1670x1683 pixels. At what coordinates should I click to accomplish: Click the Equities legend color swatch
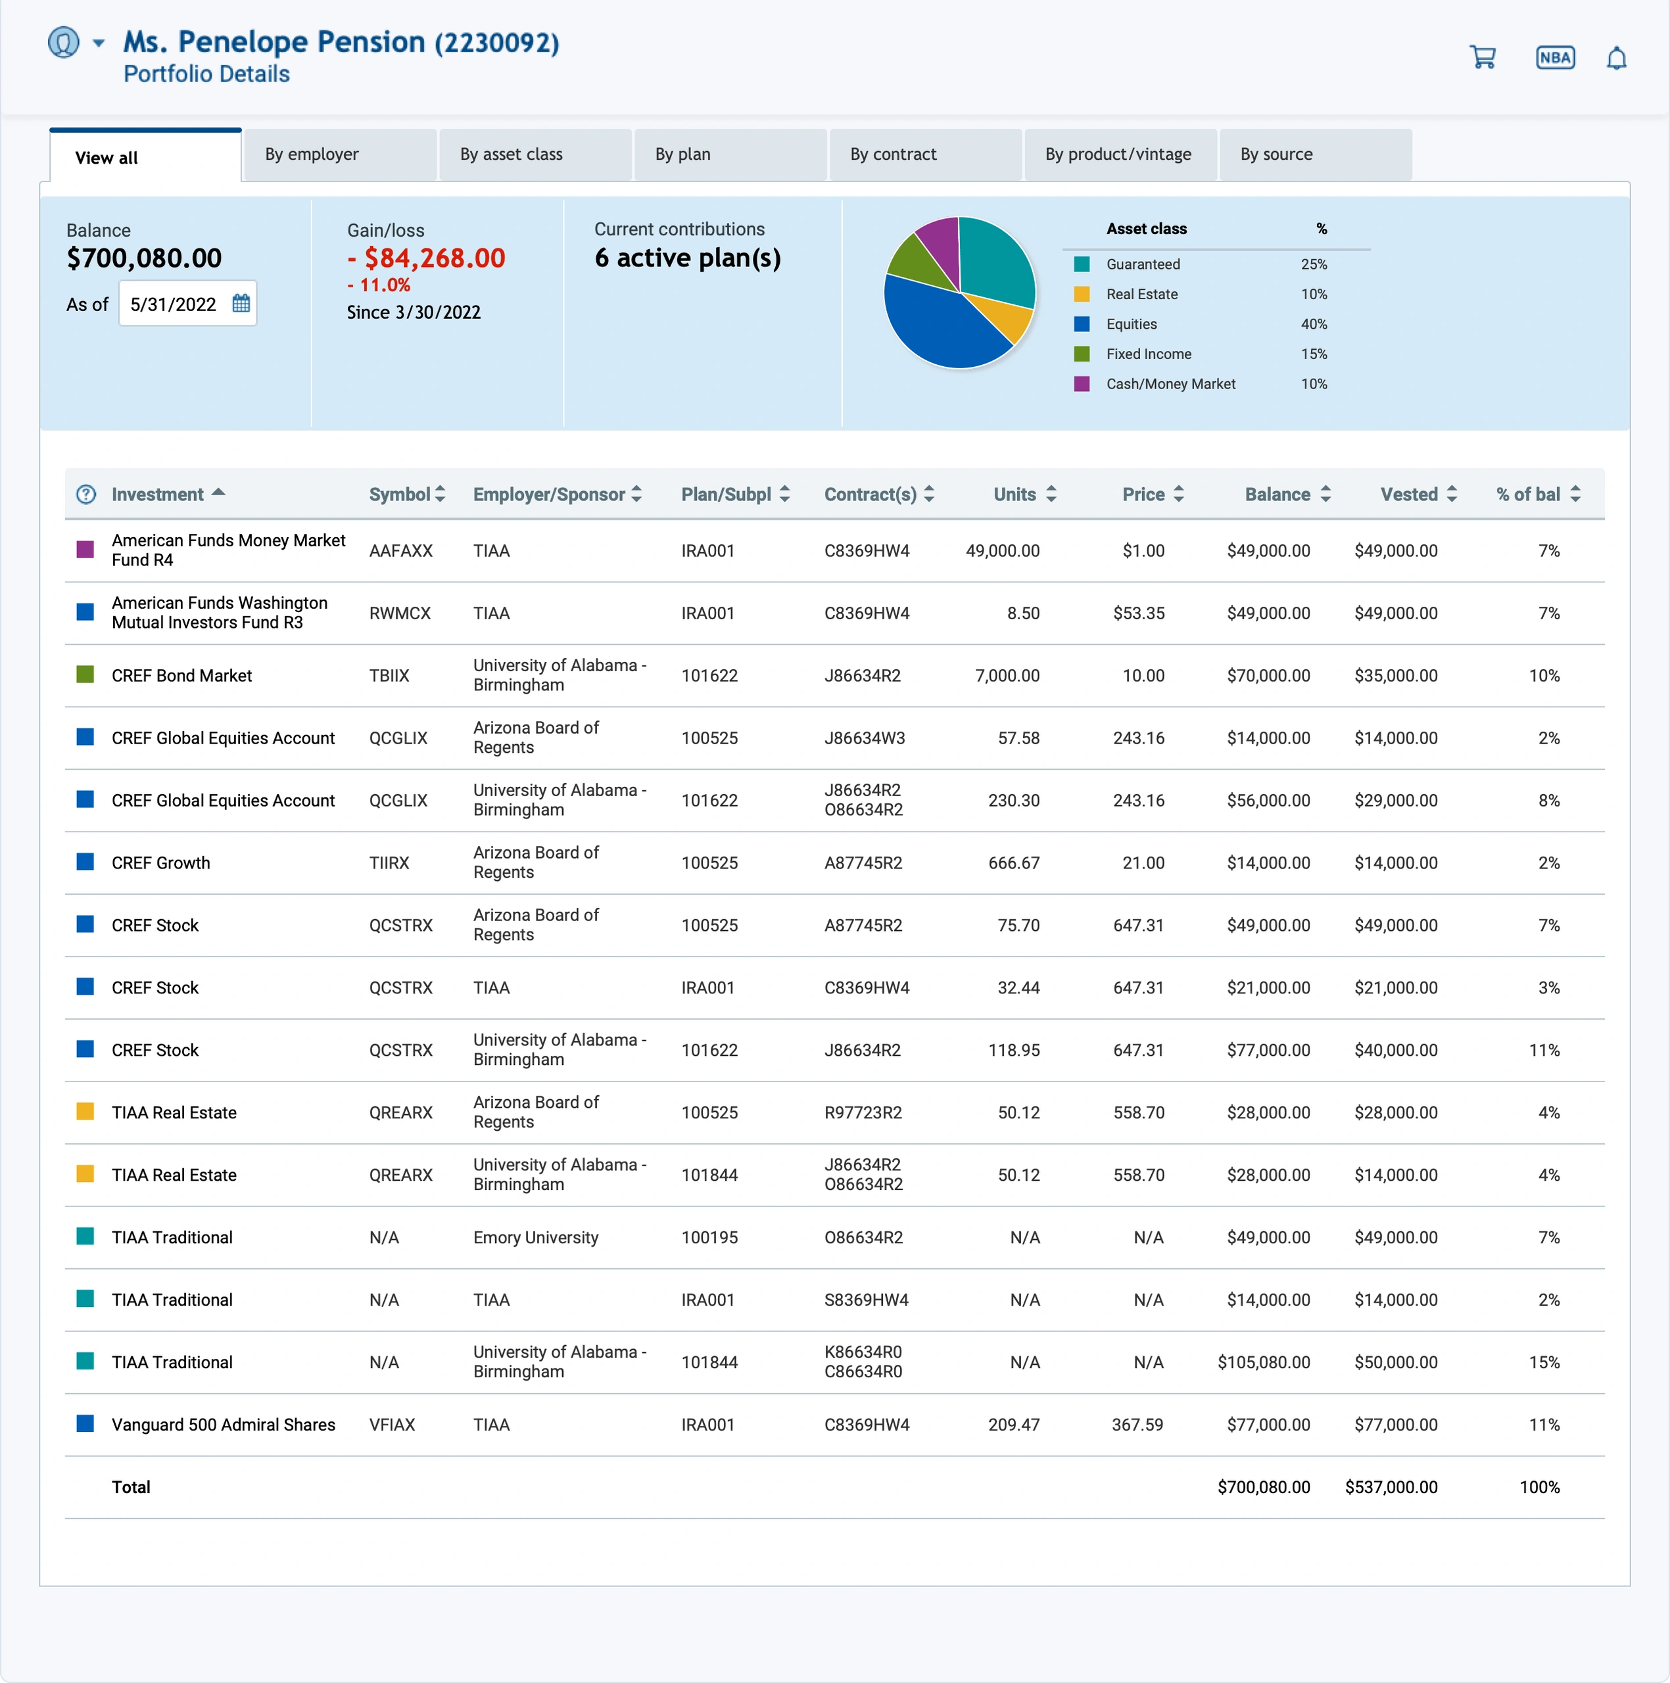[x=1081, y=324]
